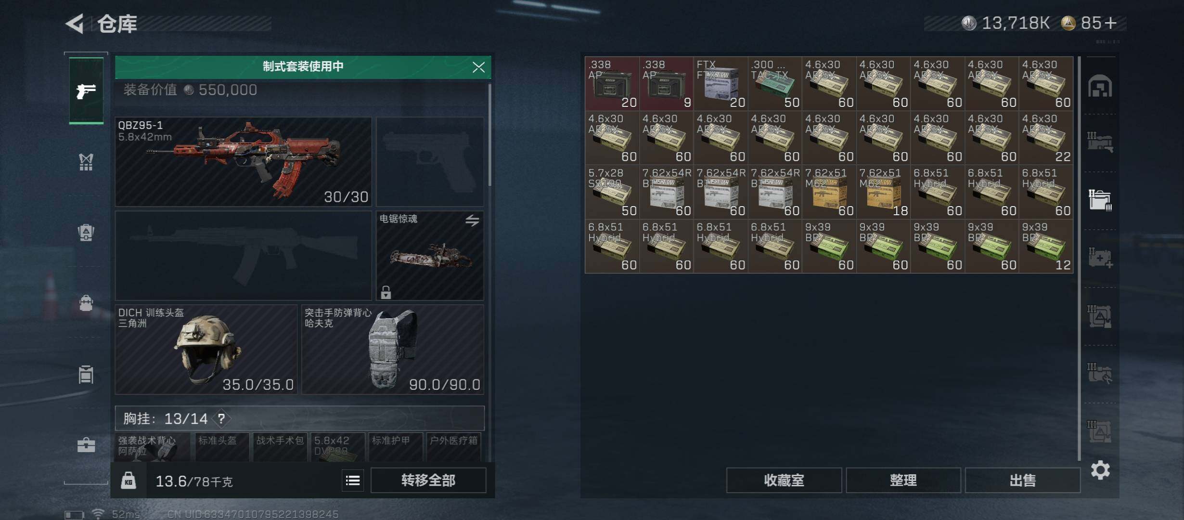Viewport: 1184px width, 520px height.
Task: Click the 转移全部 transfer all button
Action: (x=428, y=480)
